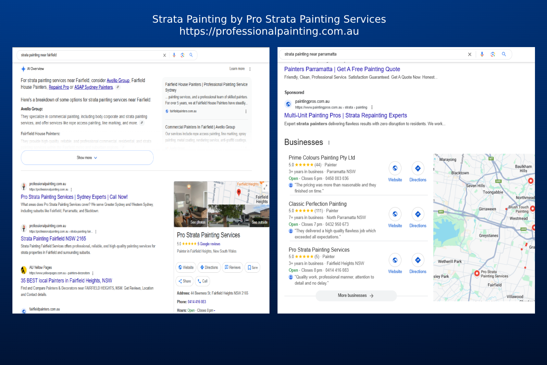
Task: Click Save button in knowledge panel
Action: point(253,268)
